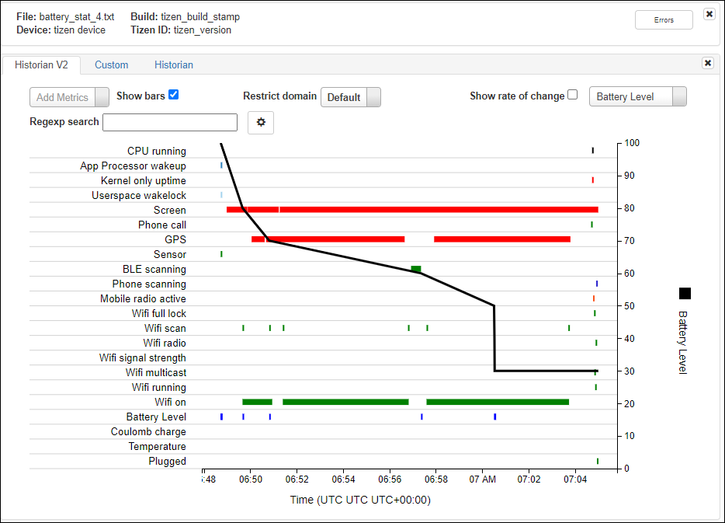
Task: Open the Battery Level line selector dropdown
Action: [637, 96]
